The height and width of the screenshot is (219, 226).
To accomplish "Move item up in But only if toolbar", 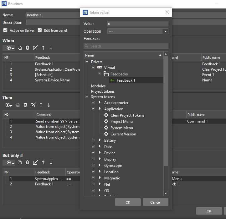I will tap(43, 162).
